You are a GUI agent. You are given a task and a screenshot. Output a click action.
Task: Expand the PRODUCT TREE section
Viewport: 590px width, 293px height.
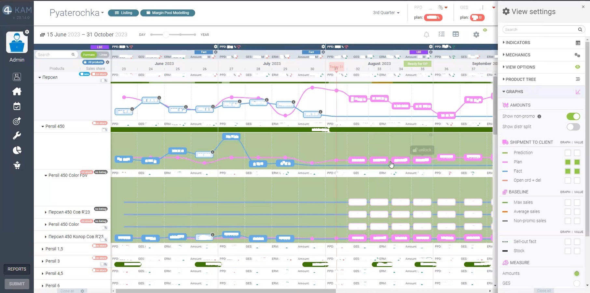point(519,79)
